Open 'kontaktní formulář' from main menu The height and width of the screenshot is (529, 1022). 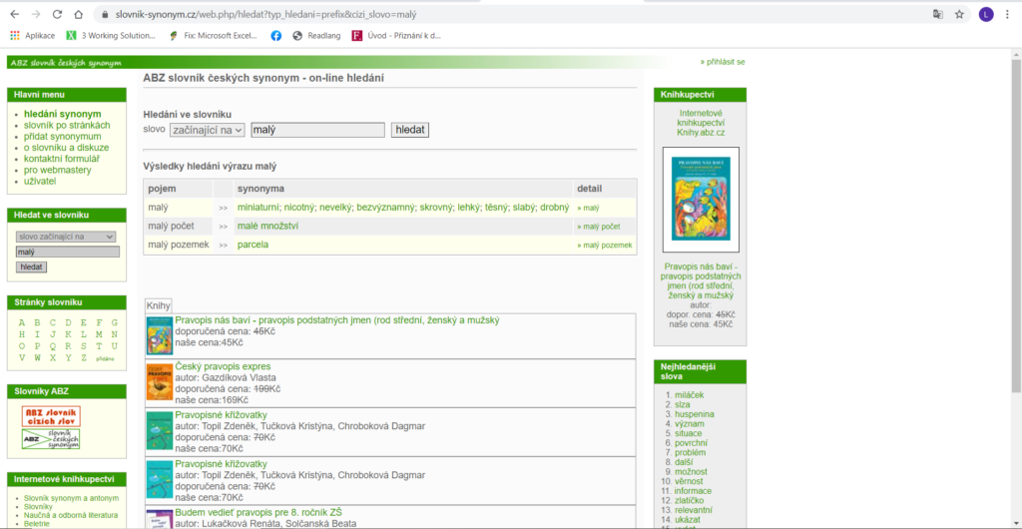pos(62,159)
